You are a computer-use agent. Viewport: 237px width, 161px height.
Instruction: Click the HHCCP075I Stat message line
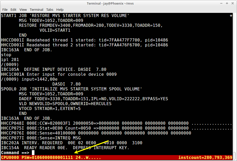(x=116, y=128)
